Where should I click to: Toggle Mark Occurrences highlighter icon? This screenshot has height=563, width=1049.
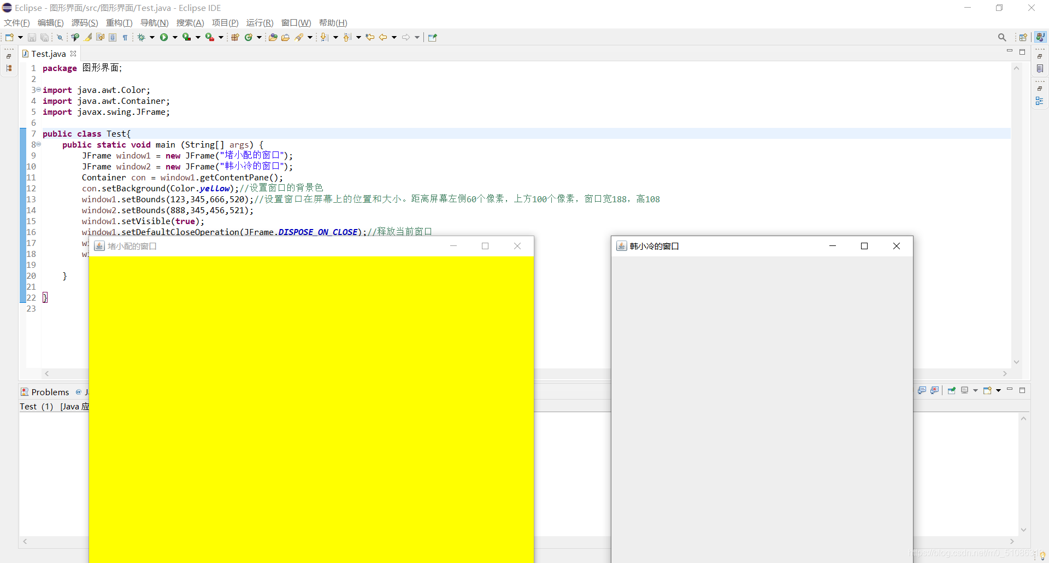(x=88, y=37)
